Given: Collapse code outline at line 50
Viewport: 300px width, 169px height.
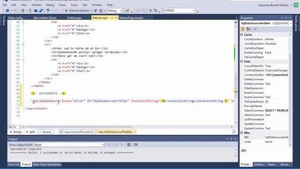Looking at the screenshot, I should coord(23,22).
